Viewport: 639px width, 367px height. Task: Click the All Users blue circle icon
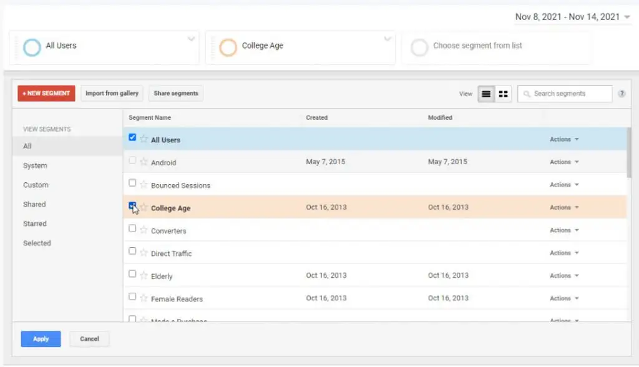(32, 47)
